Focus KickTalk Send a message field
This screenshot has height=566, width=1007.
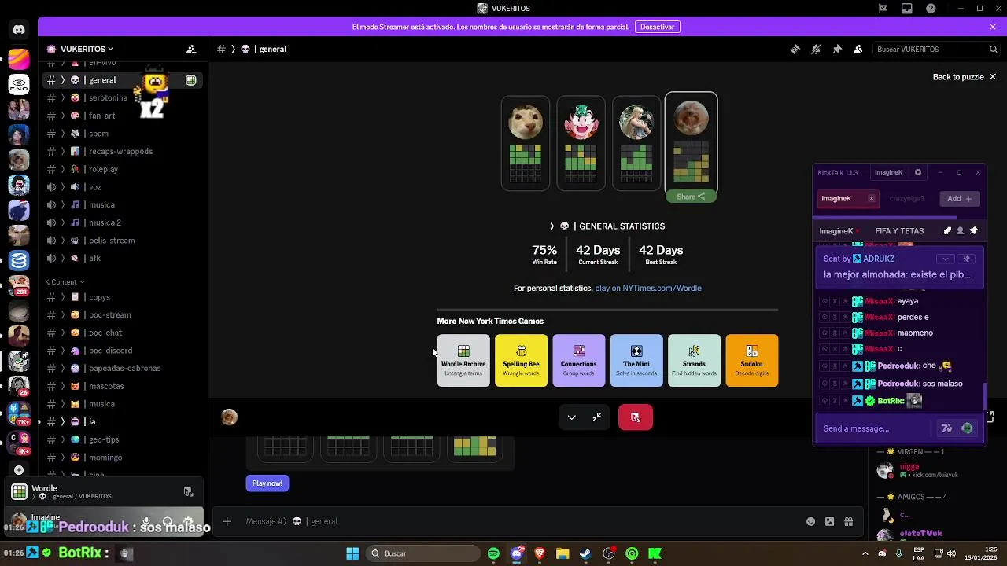(x=875, y=428)
